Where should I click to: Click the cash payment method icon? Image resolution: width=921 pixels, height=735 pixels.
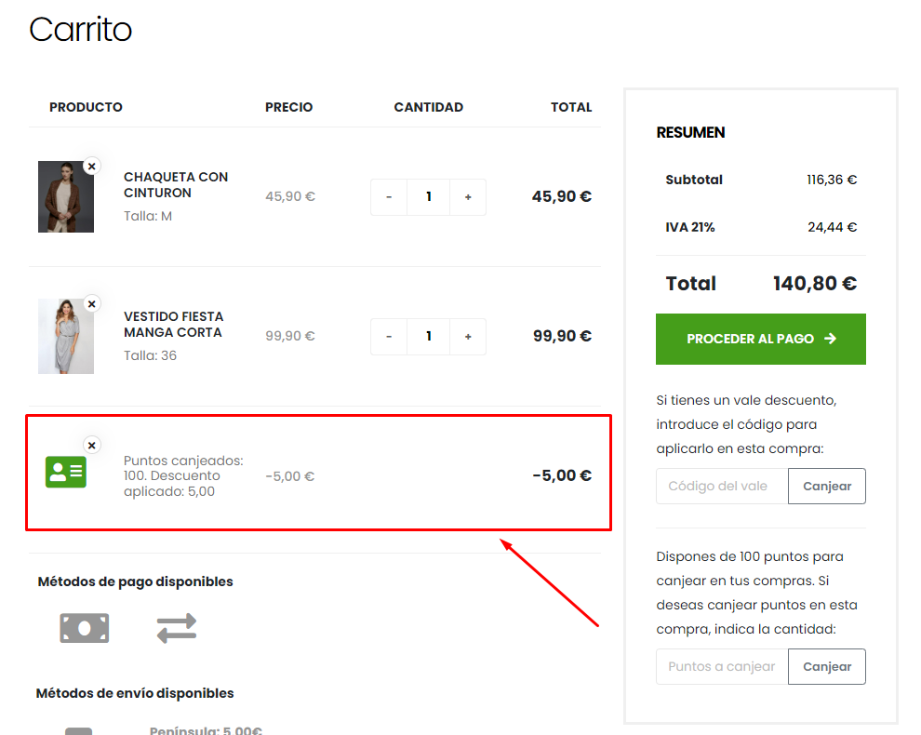85,628
